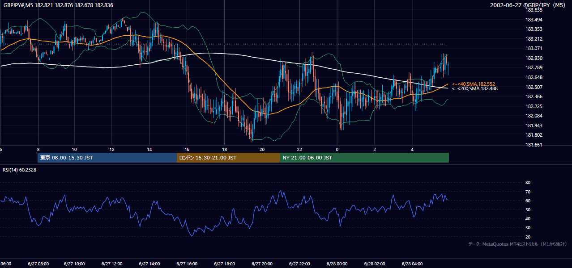Click RSI level 70 on axis
Viewport: 572px width, 268px height.
tap(528, 192)
